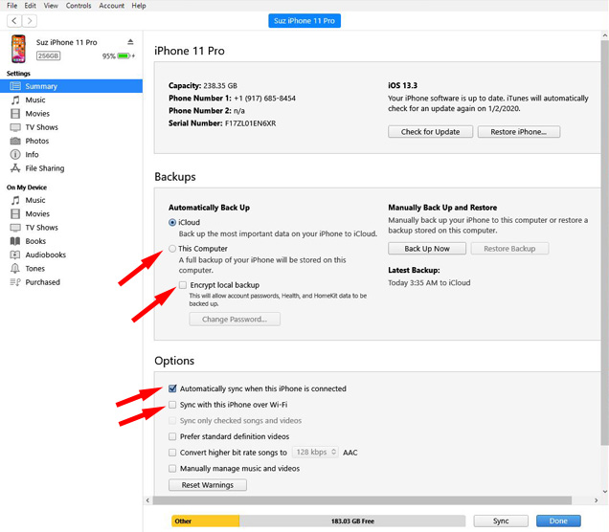The width and height of the screenshot is (609, 532).
Task: Open the Controls menu
Action: [x=79, y=6]
